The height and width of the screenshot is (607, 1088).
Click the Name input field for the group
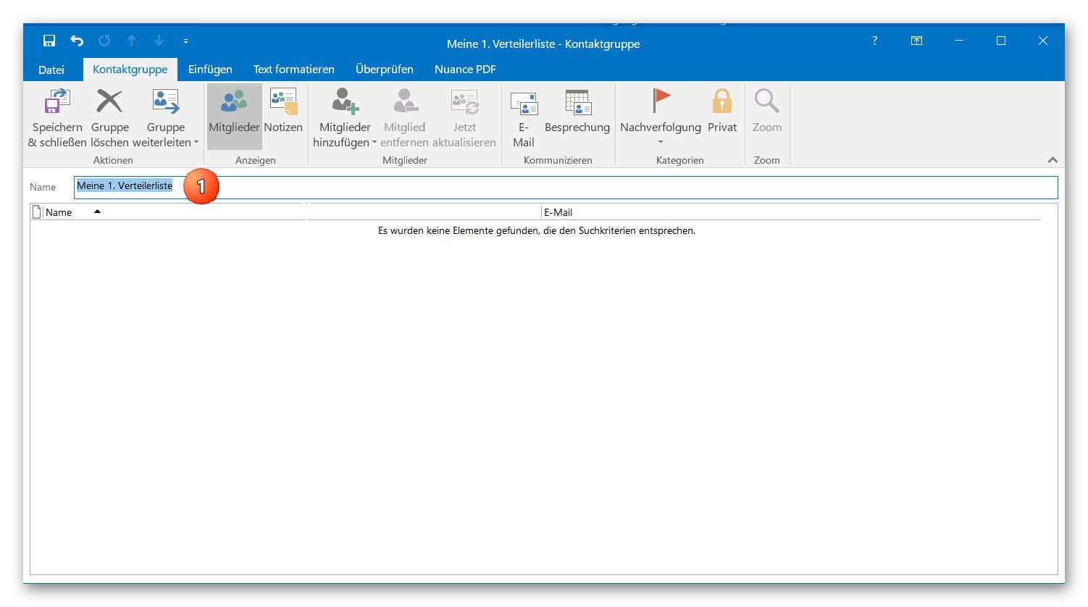tap(566, 187)
